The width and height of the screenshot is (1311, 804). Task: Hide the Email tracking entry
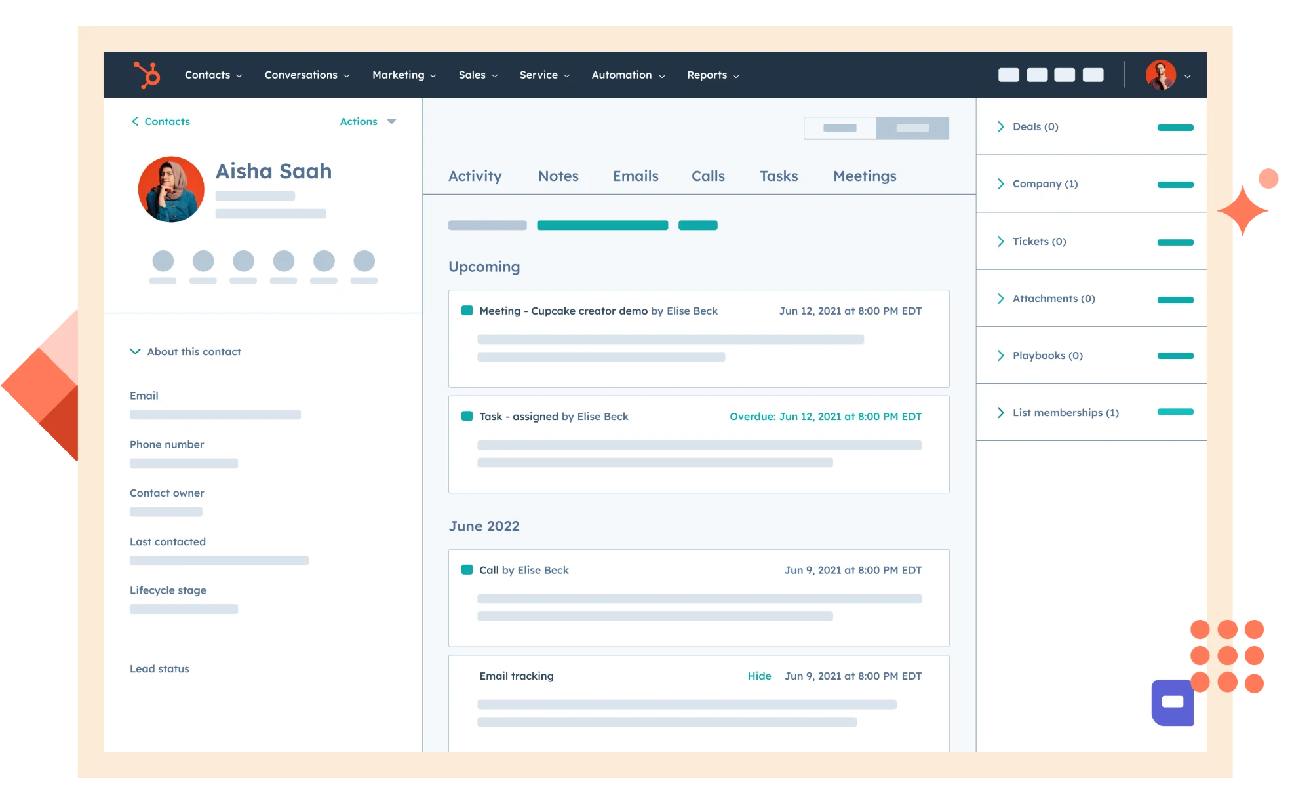(x=759, y=676)
